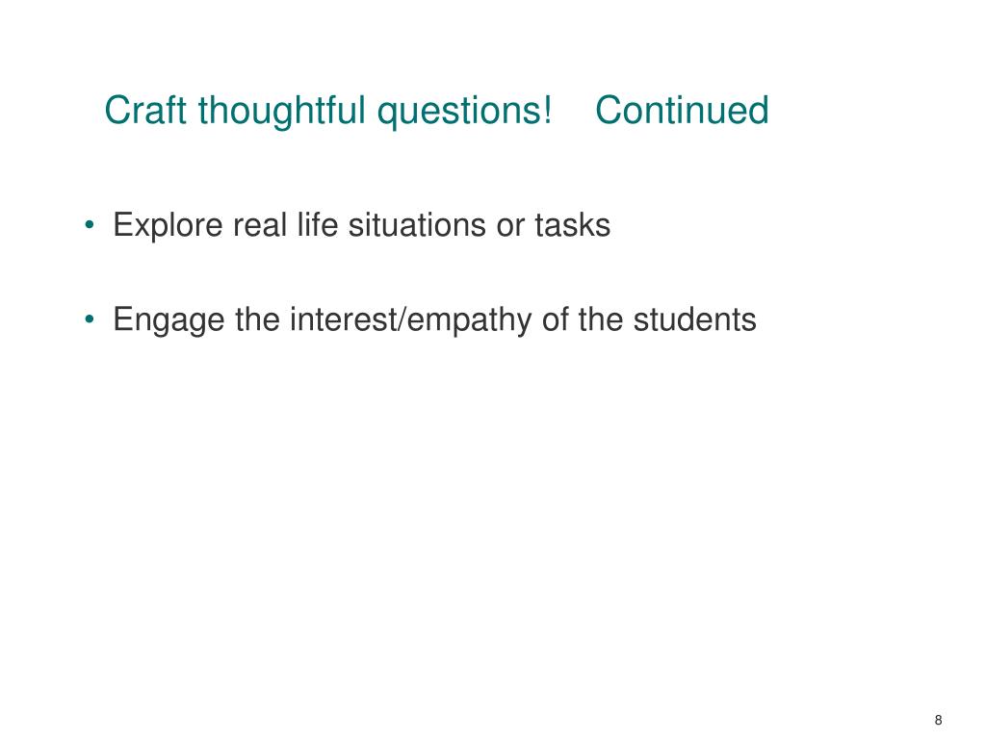Screen dimensions: 986x739
Task: Click the slide title 'Craft thoughtful questions!'
Action: 327,112
